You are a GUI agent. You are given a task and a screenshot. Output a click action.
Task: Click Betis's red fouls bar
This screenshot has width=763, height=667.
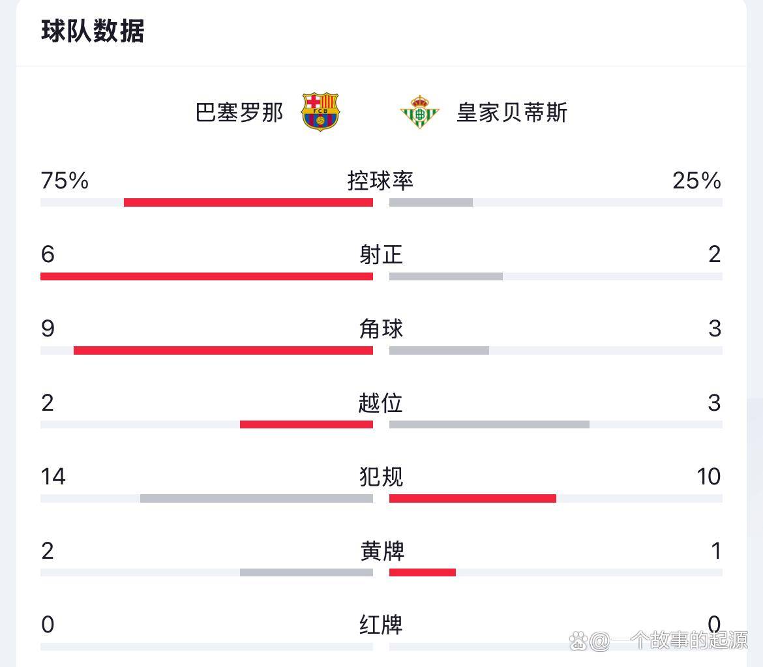coord(473,499)
